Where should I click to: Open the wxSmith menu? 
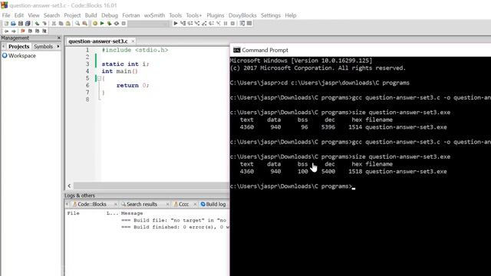(x=154, y=15)
